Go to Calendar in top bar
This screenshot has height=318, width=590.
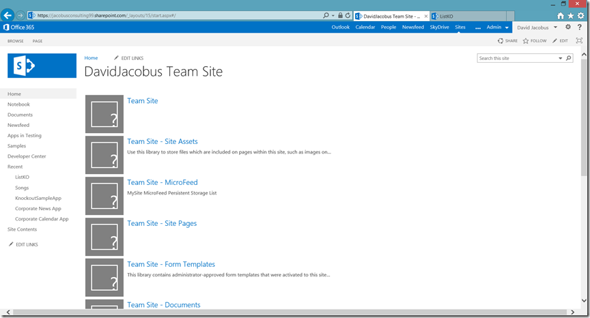point(365,27)
